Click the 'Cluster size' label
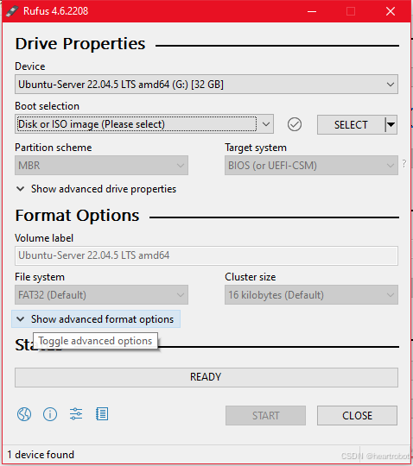 251,277
